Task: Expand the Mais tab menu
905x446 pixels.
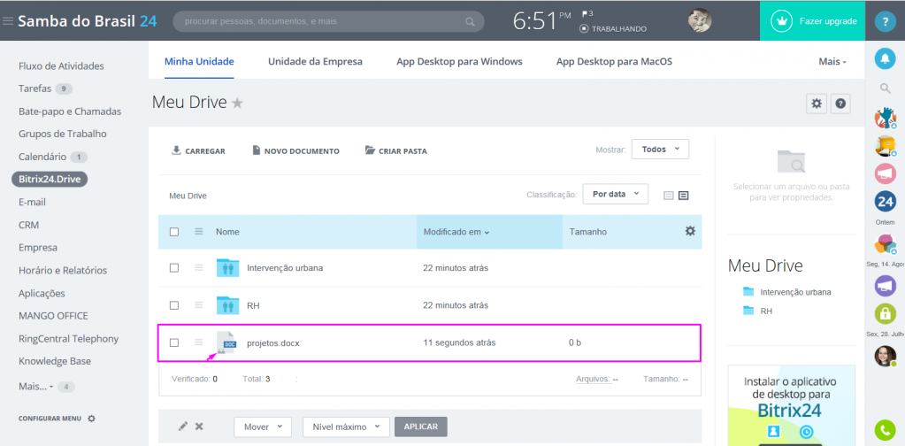Action: 832,61
